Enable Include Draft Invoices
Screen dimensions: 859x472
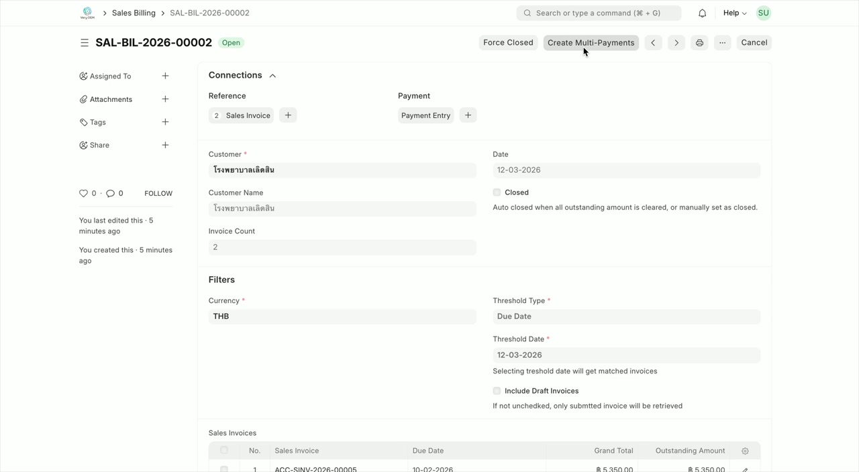[x=497, y=391]
